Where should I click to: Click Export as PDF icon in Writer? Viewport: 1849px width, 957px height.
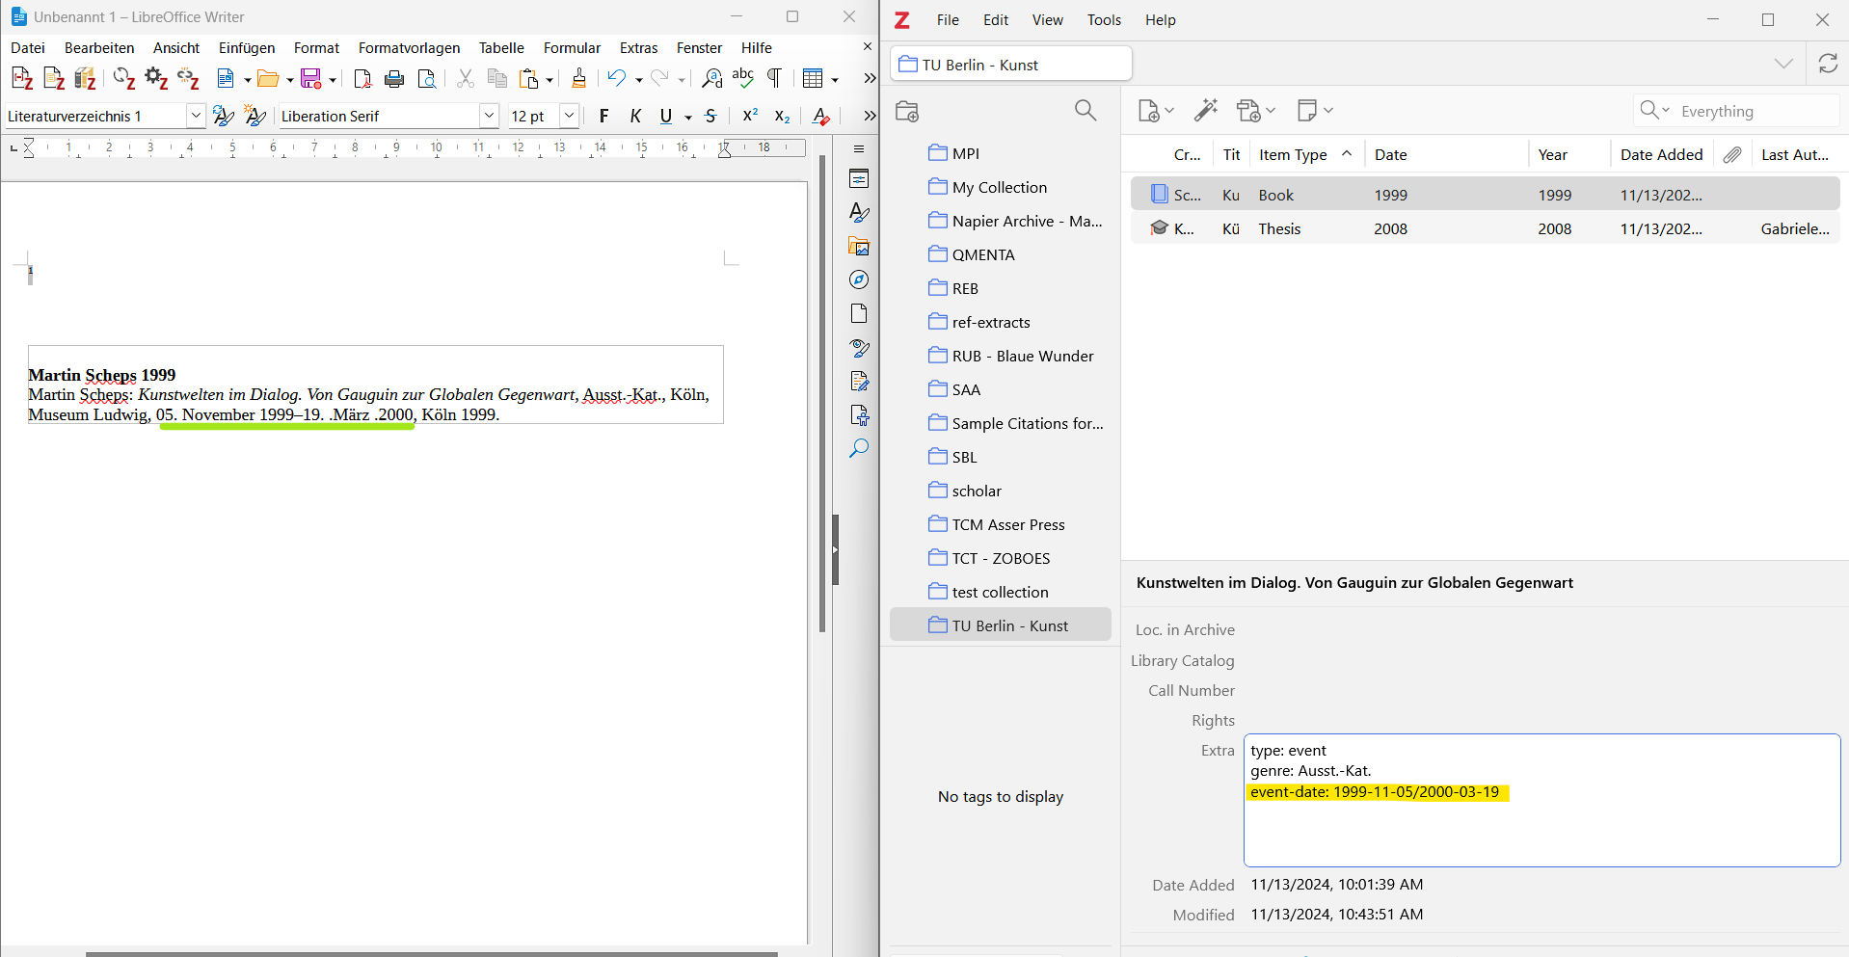[x=362, y=79]
